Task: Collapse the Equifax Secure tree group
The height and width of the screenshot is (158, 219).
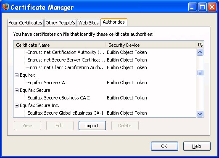Action: (16, 90)
